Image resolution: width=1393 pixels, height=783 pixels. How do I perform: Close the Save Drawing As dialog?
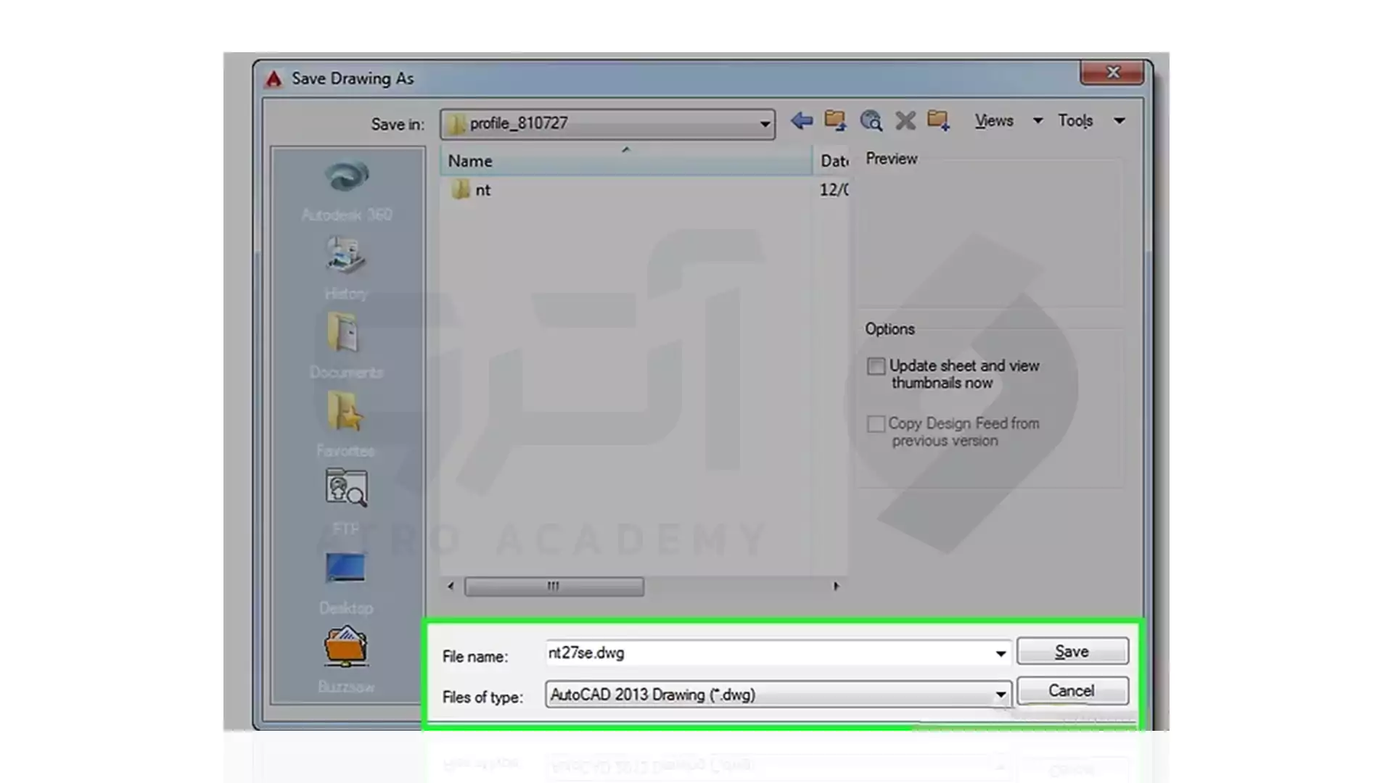[1112, 72]
